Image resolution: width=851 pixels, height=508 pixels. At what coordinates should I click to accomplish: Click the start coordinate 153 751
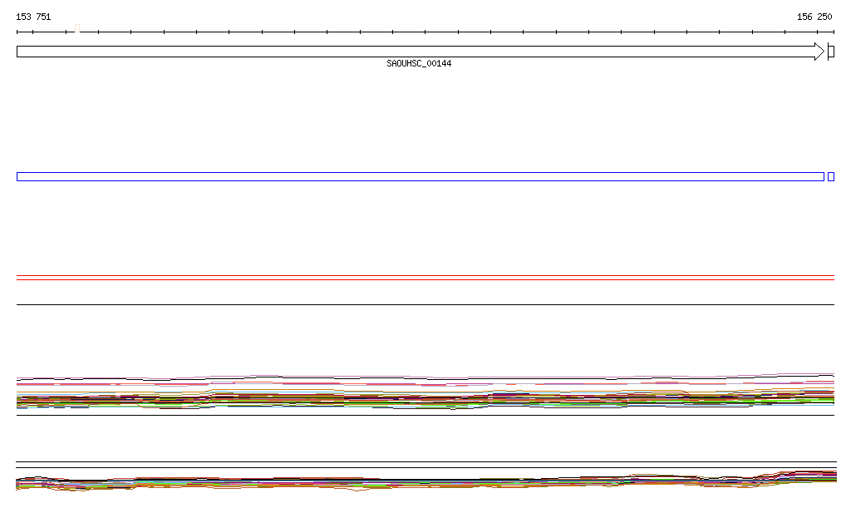click(33, 17)
